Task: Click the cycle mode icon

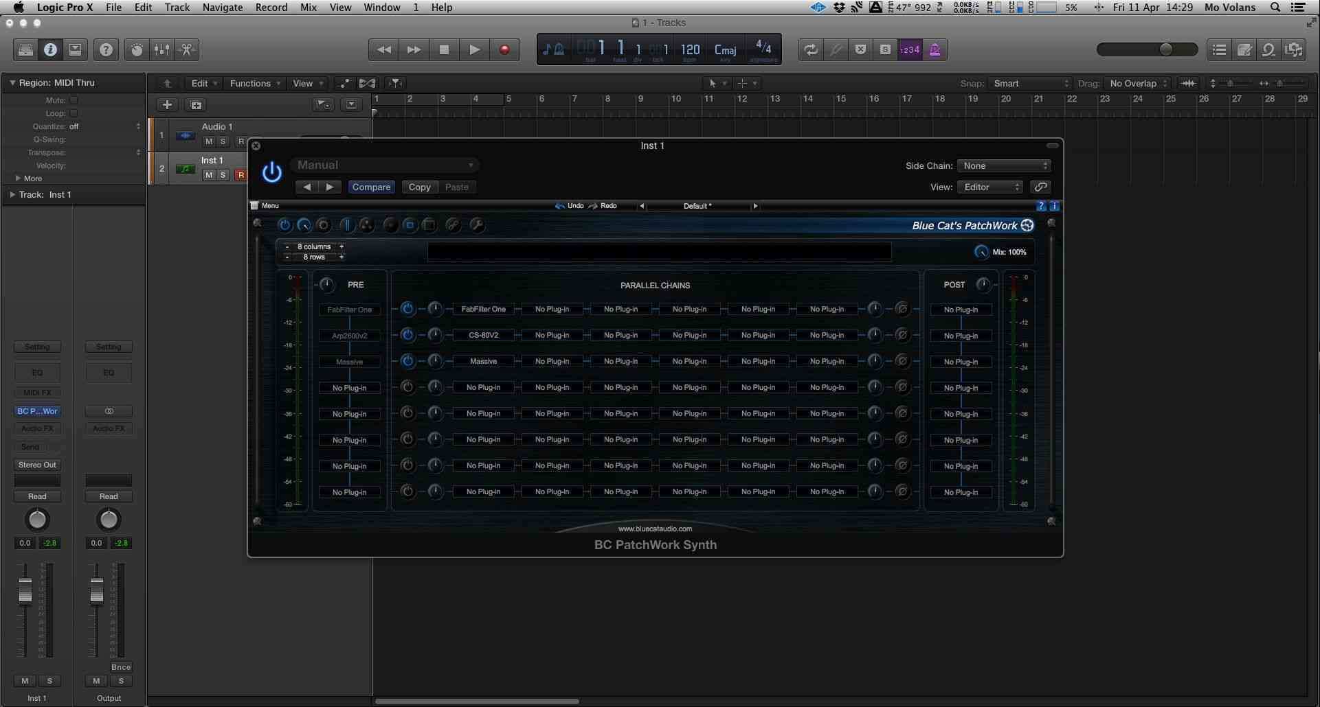Action: pos(811,49)
